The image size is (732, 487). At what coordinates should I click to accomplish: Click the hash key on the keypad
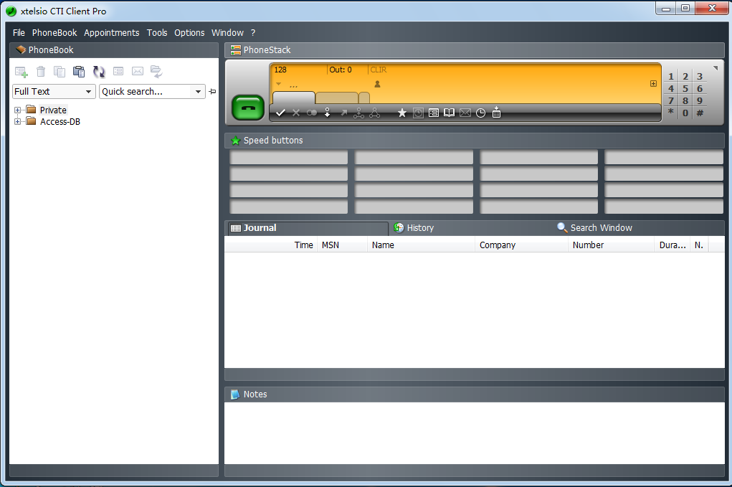(700, 113)
